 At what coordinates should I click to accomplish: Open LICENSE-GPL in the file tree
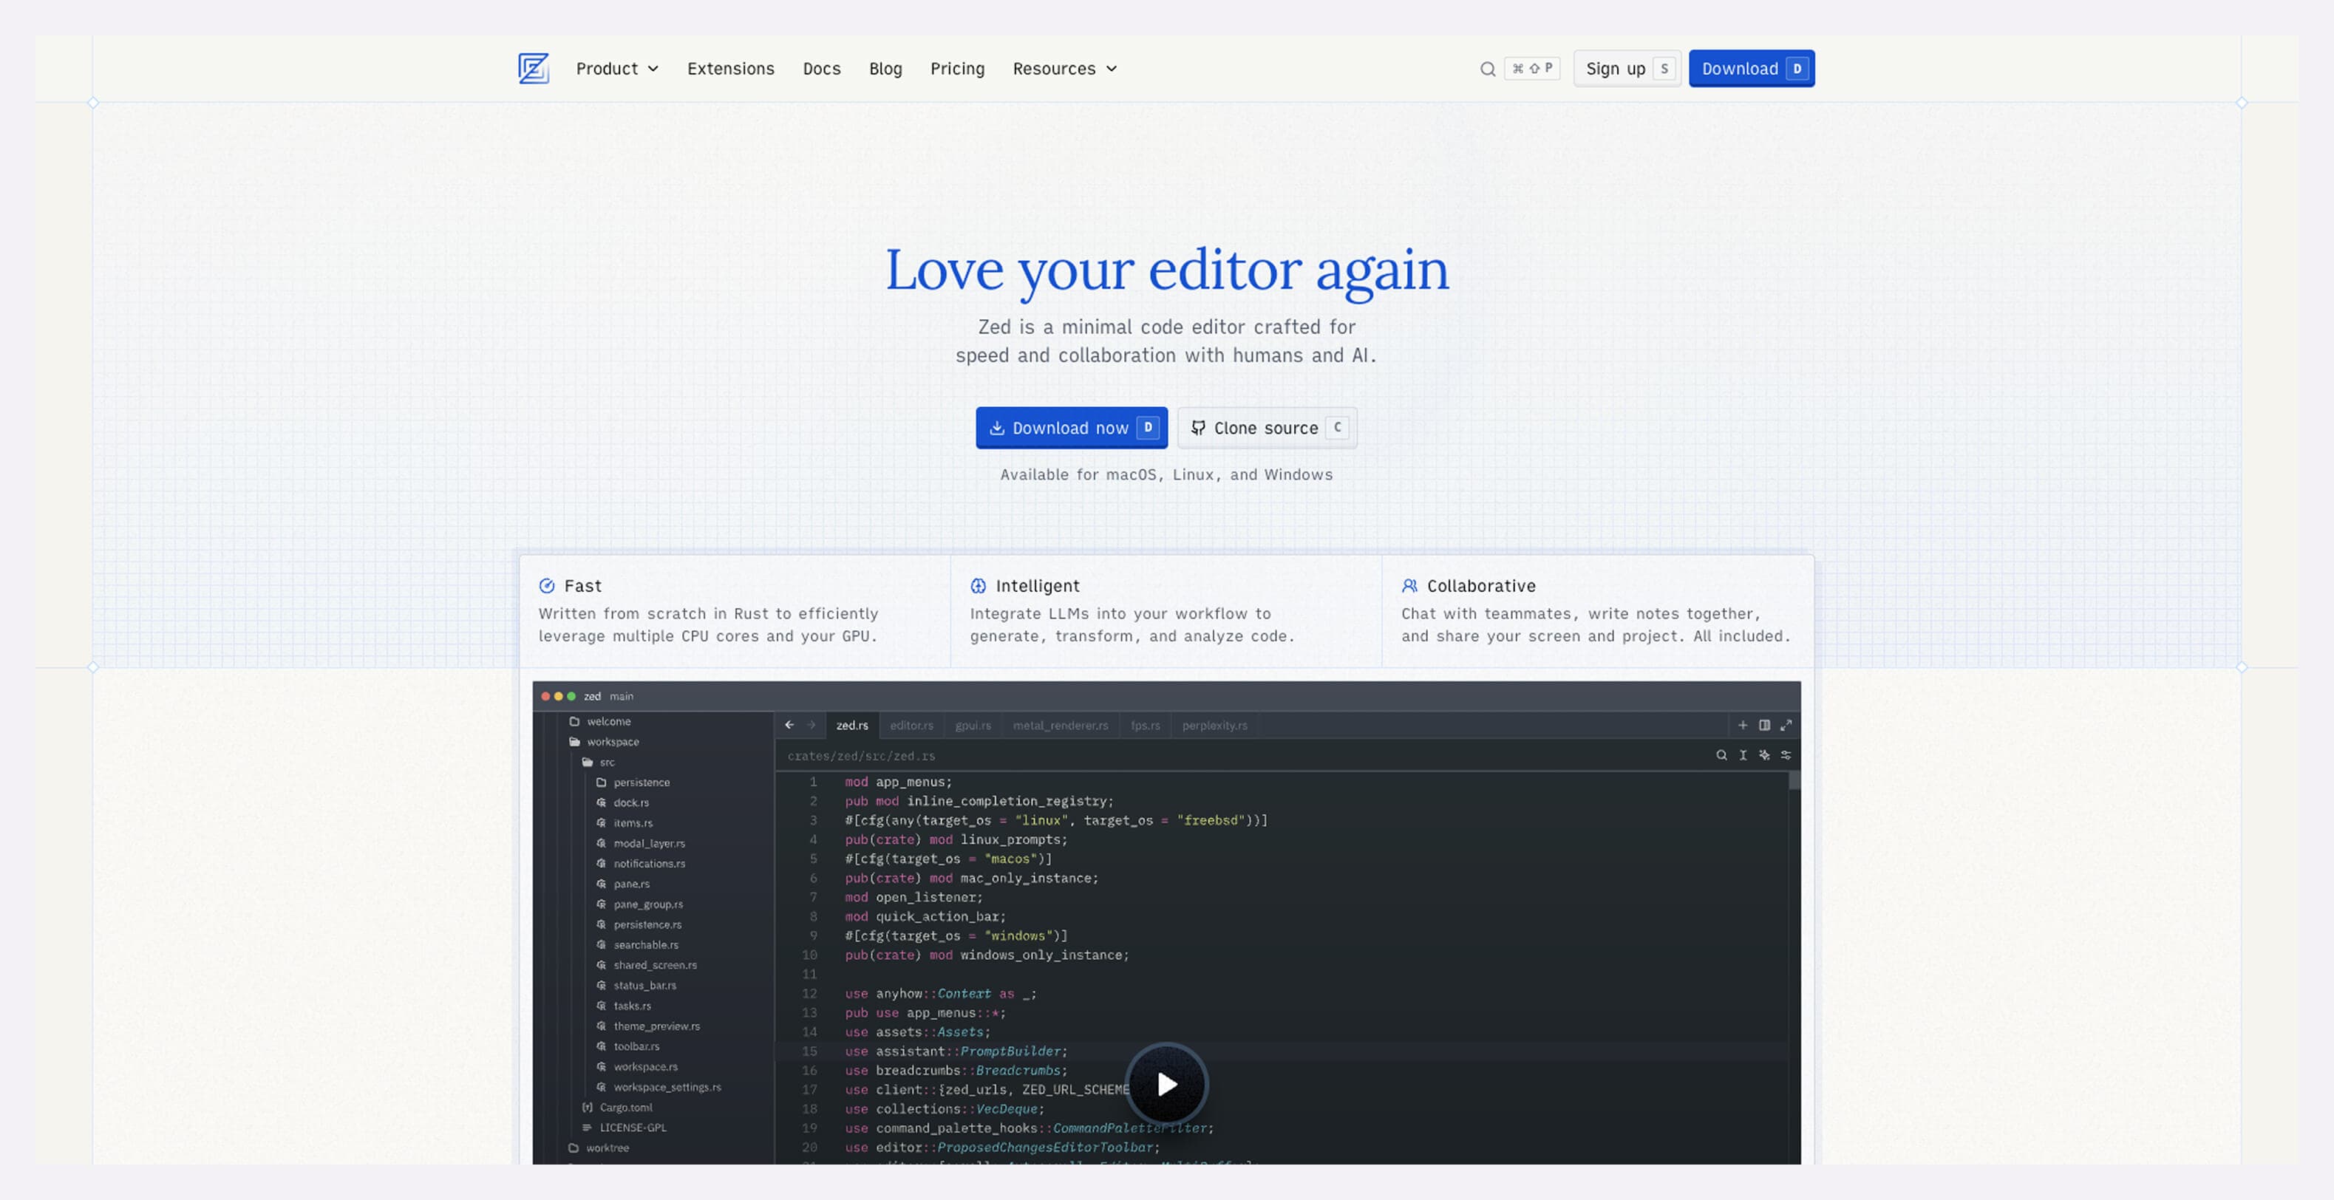pyautogui.click(x=625, y=1128)
